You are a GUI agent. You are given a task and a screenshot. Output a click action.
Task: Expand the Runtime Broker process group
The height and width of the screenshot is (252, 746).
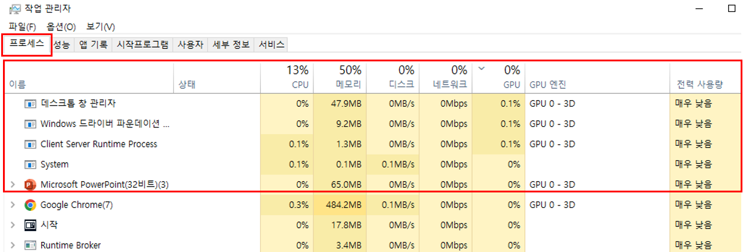(x=13, y=245)
